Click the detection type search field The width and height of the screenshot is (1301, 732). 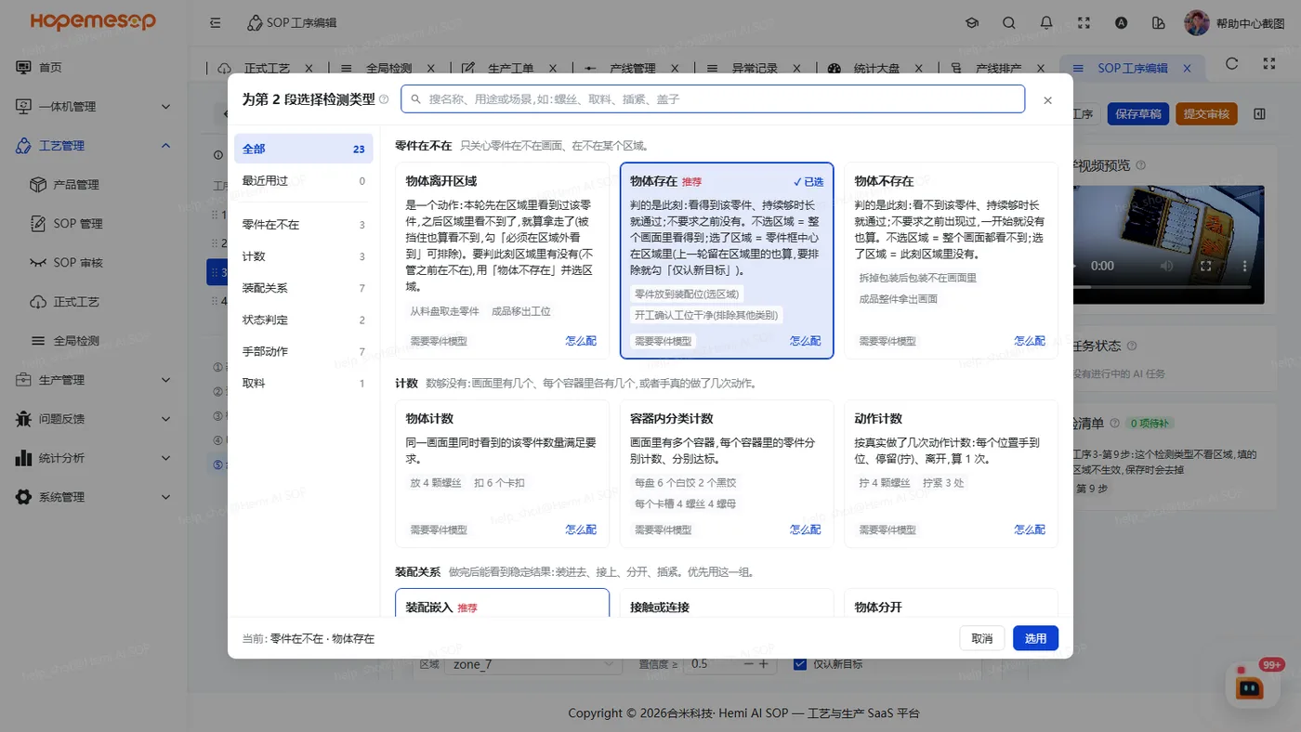pyautogui.click(x=713, y=99)
